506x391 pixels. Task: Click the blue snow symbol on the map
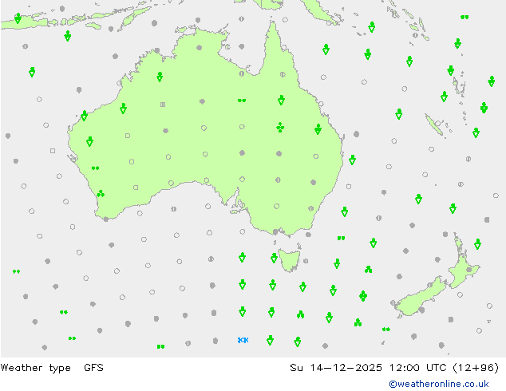[x=243, y=340]
